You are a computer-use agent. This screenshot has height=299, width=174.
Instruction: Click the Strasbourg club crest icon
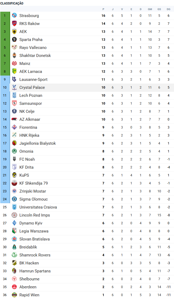click(x=14, y=16)
